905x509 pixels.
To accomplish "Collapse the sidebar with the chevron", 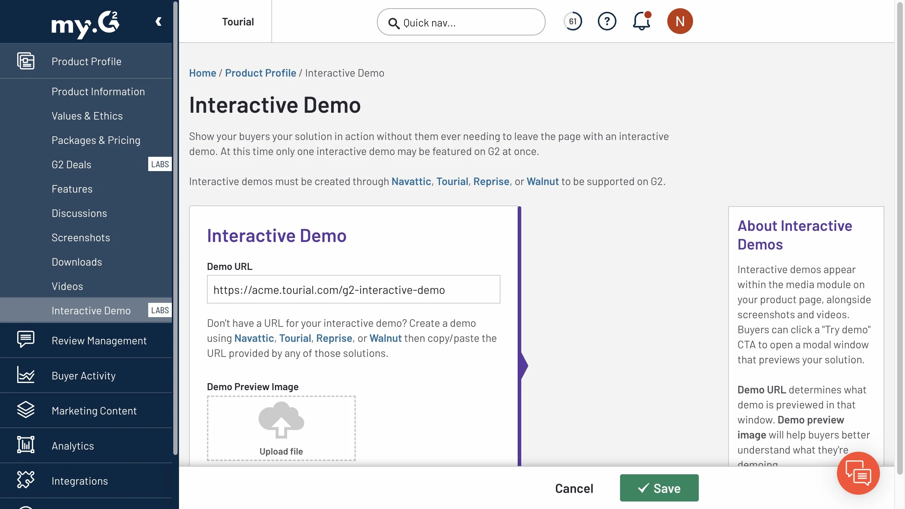I will coord(159,22).
